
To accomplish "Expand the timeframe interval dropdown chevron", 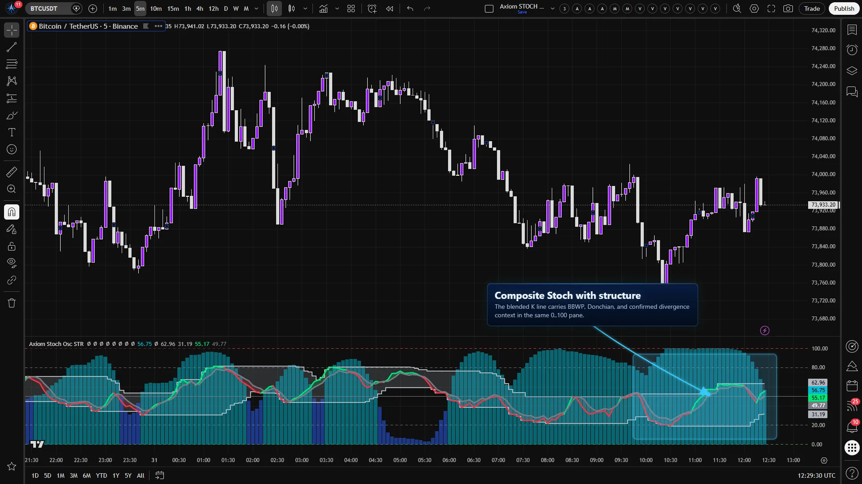I will pyautogui.click(x=256, y=9).
